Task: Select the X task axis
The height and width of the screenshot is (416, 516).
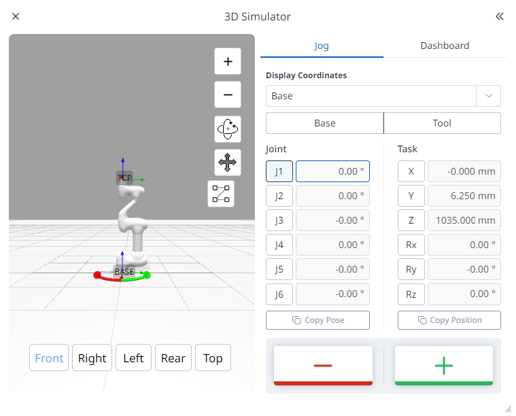Action: tap(411, 171)
